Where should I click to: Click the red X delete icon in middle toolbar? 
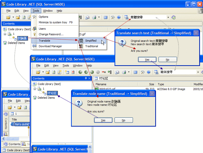(73, 72)
